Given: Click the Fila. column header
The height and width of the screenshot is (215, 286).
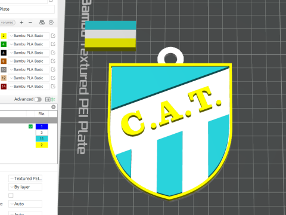Looking at the screenshot, I should point(42,113).
